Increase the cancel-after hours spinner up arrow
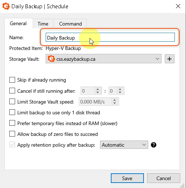Image resolution: width=186 pixels, height=188 pixels. 98,89
